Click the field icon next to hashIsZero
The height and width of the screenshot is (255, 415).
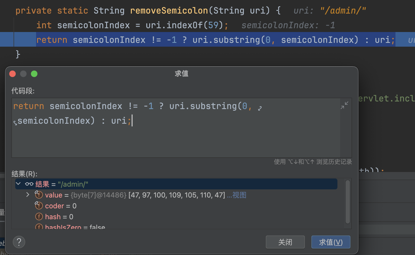point(39,227)
